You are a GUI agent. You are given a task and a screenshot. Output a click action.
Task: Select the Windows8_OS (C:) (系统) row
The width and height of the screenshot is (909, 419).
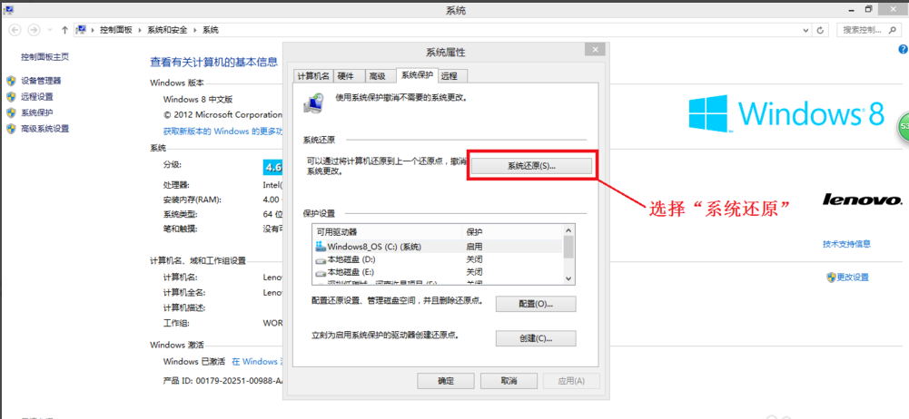point(438,247)
